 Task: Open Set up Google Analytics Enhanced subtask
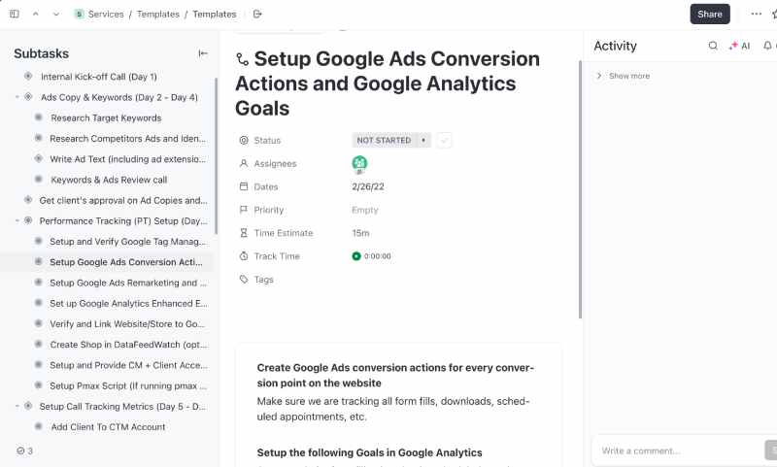128,304
